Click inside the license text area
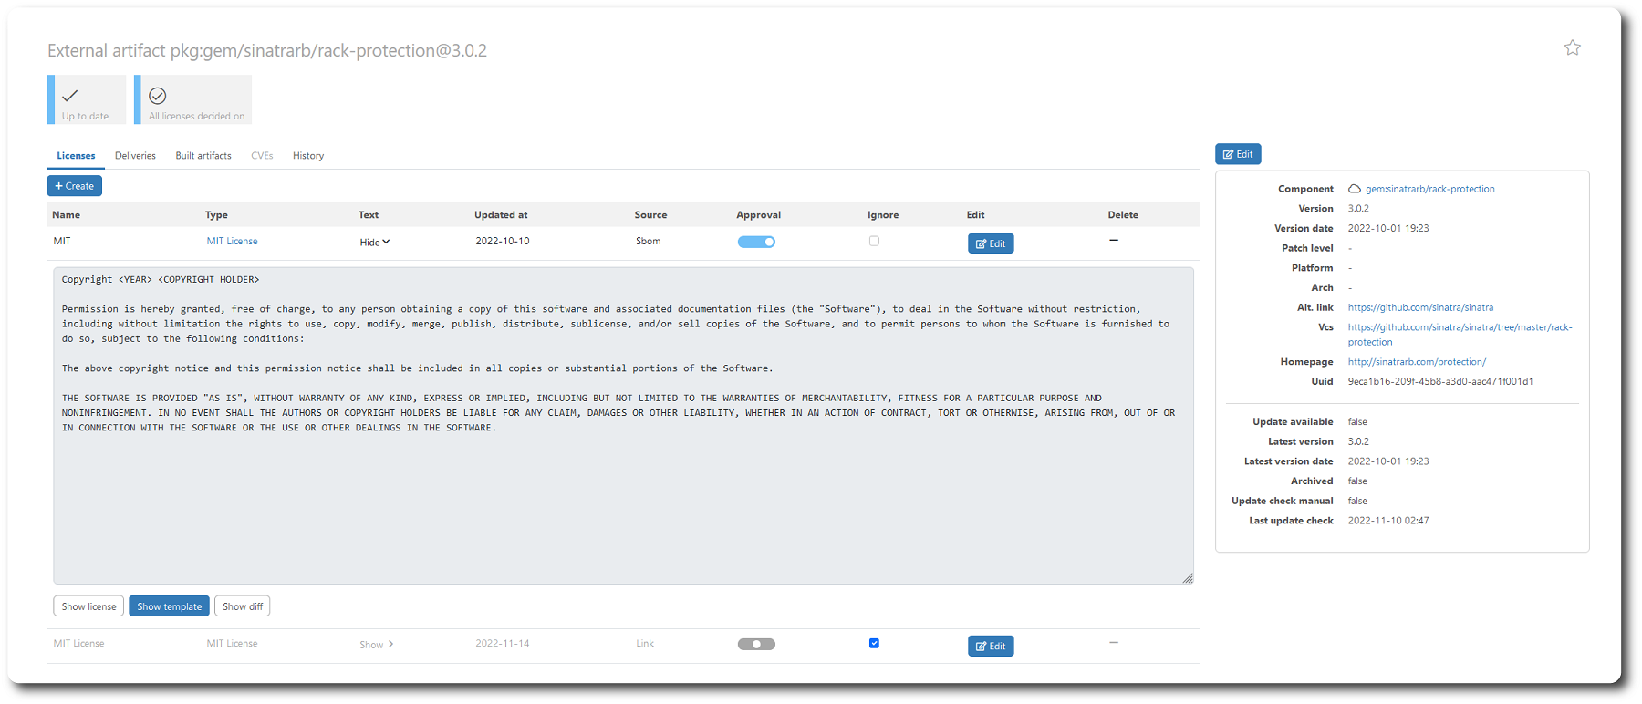Viewport: 1642px width, 704px height. pyautogui.click(x=623, y=426)
